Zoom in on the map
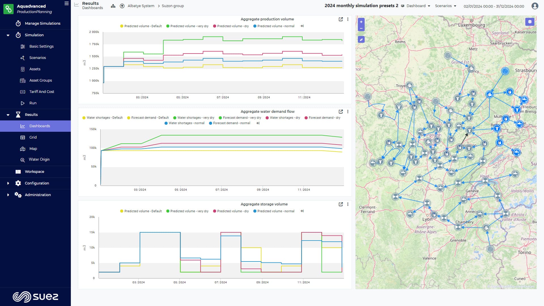The height and width of the screenshot is (306, 544). (x=361, y=22)
